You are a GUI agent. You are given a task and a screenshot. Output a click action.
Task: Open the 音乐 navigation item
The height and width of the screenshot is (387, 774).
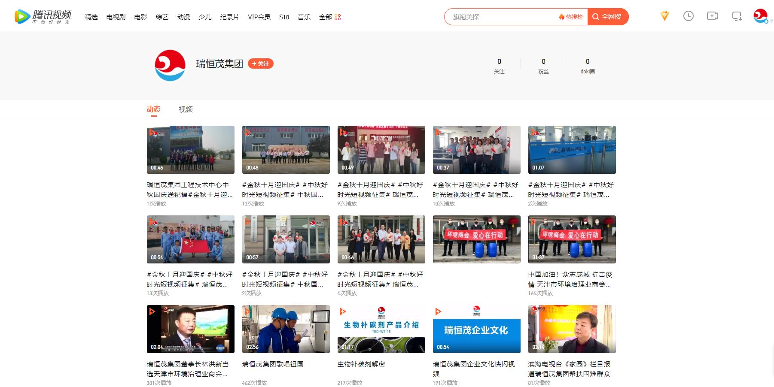[x=304, y=17]
